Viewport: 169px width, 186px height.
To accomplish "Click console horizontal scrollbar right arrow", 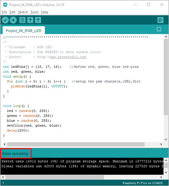I will point(161,177).
